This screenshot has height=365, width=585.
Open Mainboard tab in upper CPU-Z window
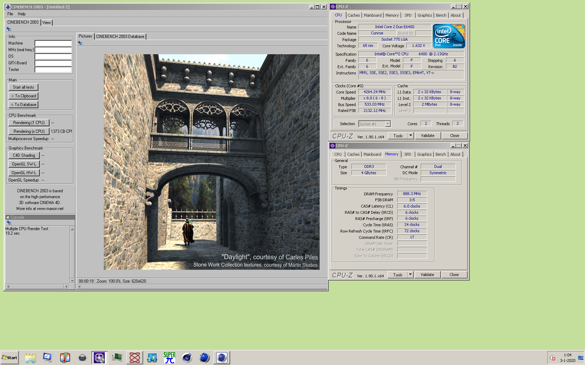(373, 15)
